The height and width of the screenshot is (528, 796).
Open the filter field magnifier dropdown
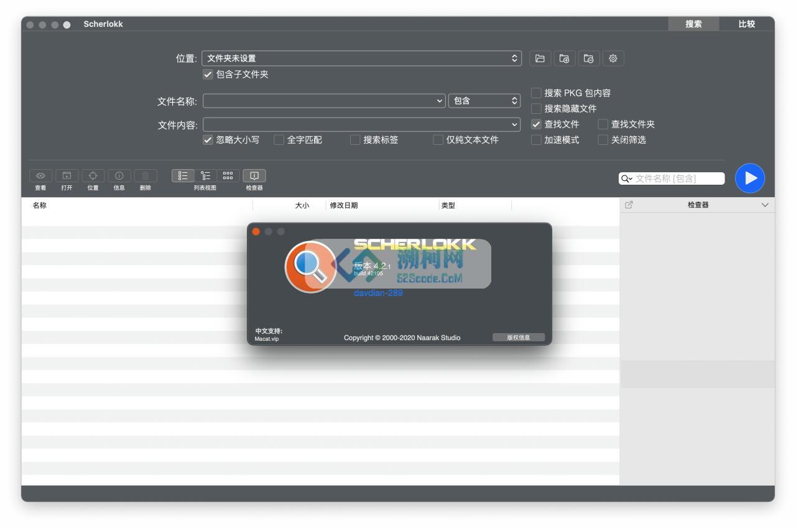coord(626,178)
